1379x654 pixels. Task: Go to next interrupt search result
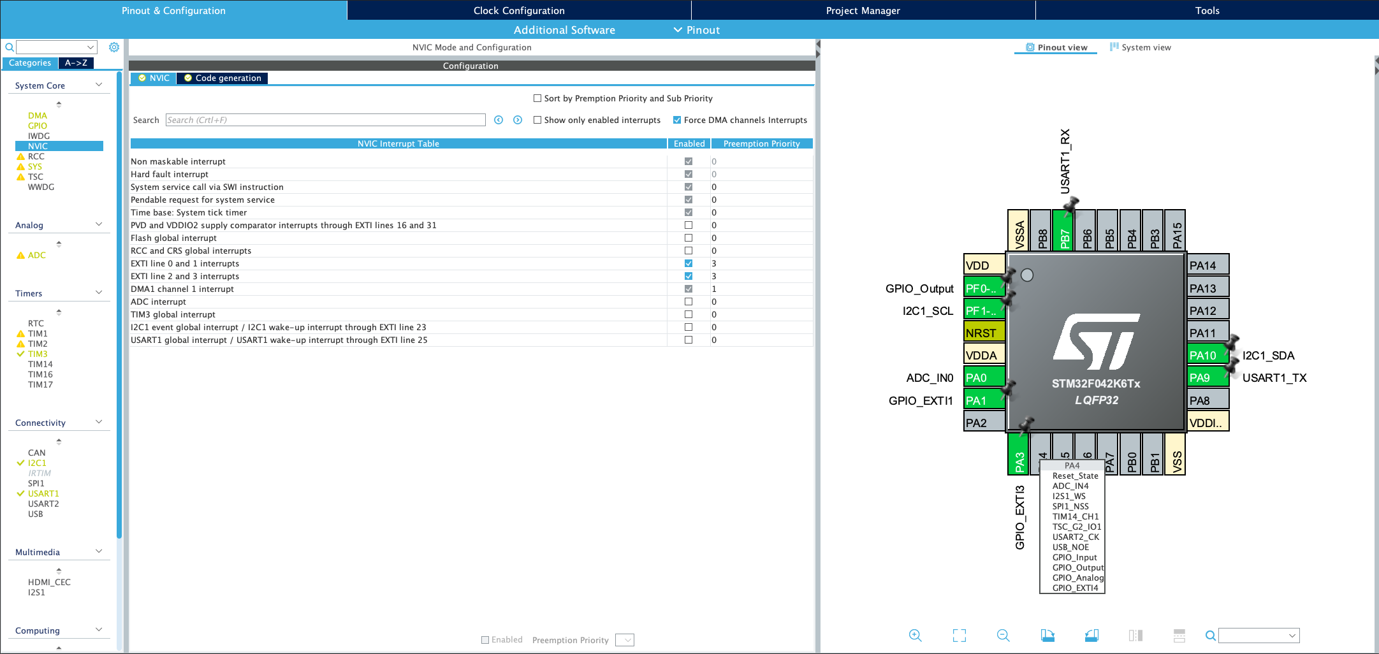(518, 120)
